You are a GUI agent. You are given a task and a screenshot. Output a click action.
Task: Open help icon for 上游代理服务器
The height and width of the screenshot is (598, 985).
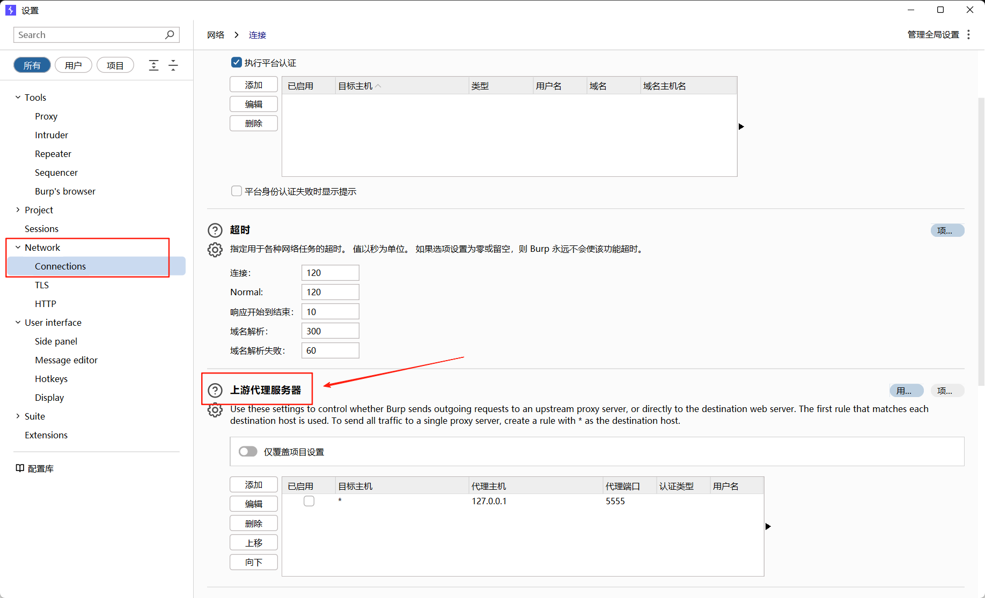point(215,391)
